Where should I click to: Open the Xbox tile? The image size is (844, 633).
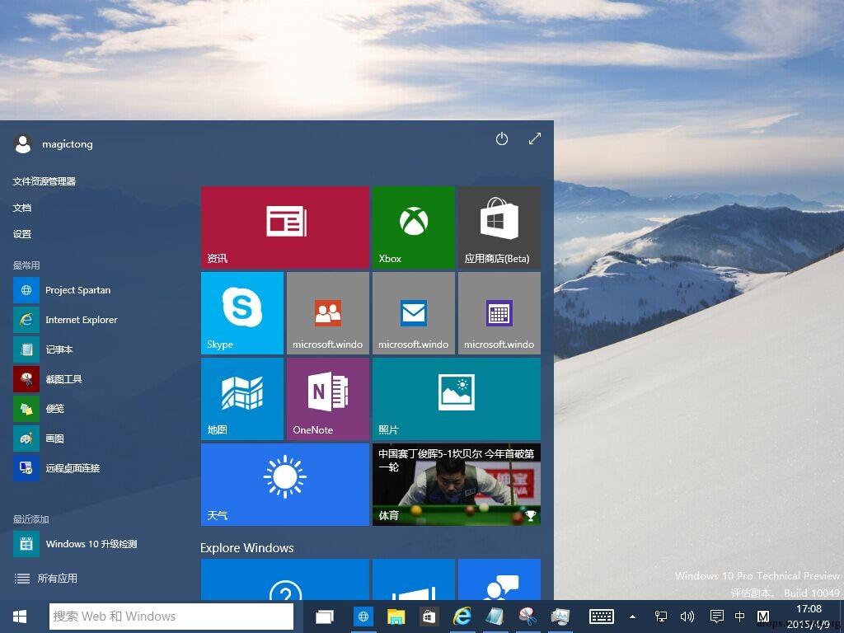click(x=413, y=227)
